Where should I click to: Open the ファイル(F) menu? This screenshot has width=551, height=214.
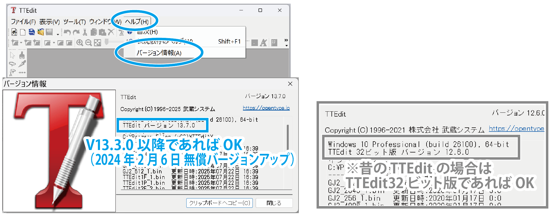coord(23,22)
